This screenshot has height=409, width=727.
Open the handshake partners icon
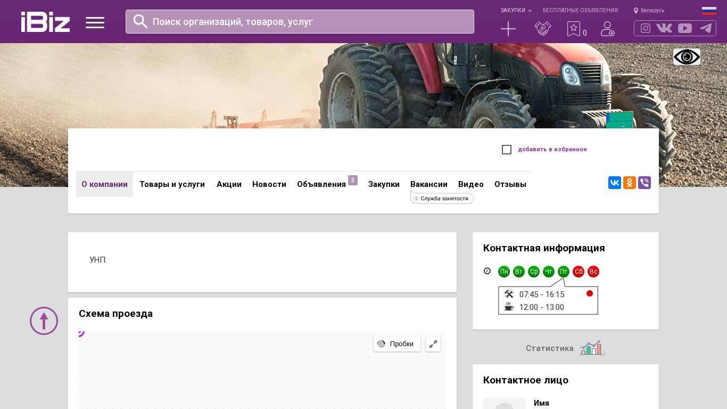pos(542,29)
